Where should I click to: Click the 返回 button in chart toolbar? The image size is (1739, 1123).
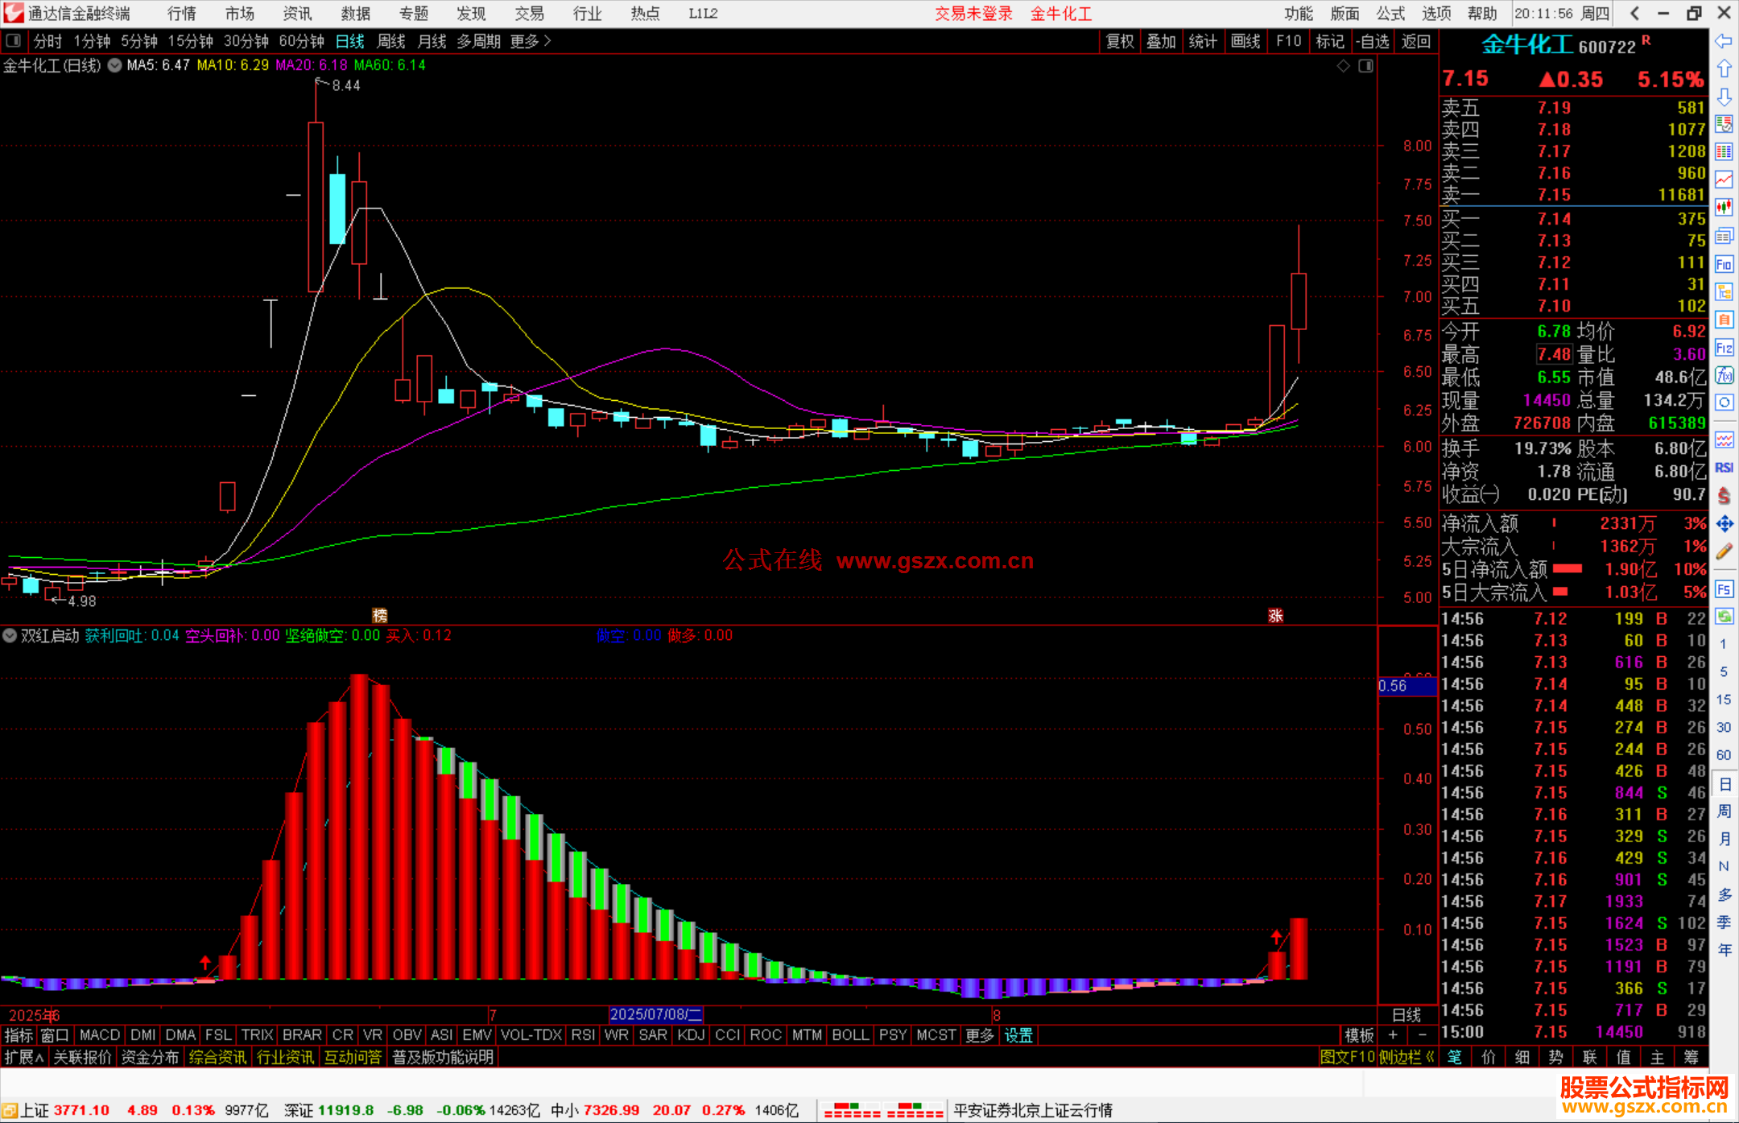coord(1415,41)
